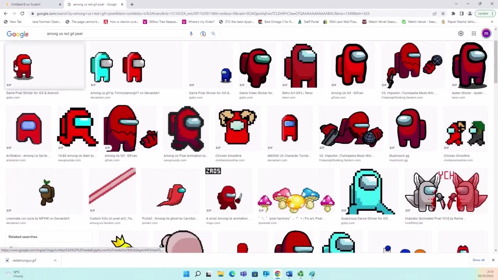Viewport: 498px width, 280px height.
Task: Open Suspicious Dance cyan sticker thumbnail
Action: pos(369,191)
